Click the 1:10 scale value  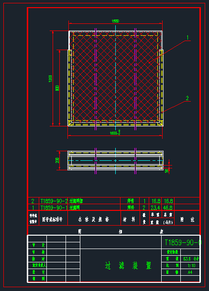(191, 266)
